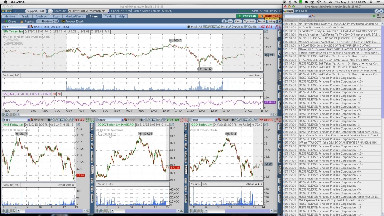Open the QQQ symbol dropdown arrow
The width and height of the screenshot is (384, 216).
[216, 120]
